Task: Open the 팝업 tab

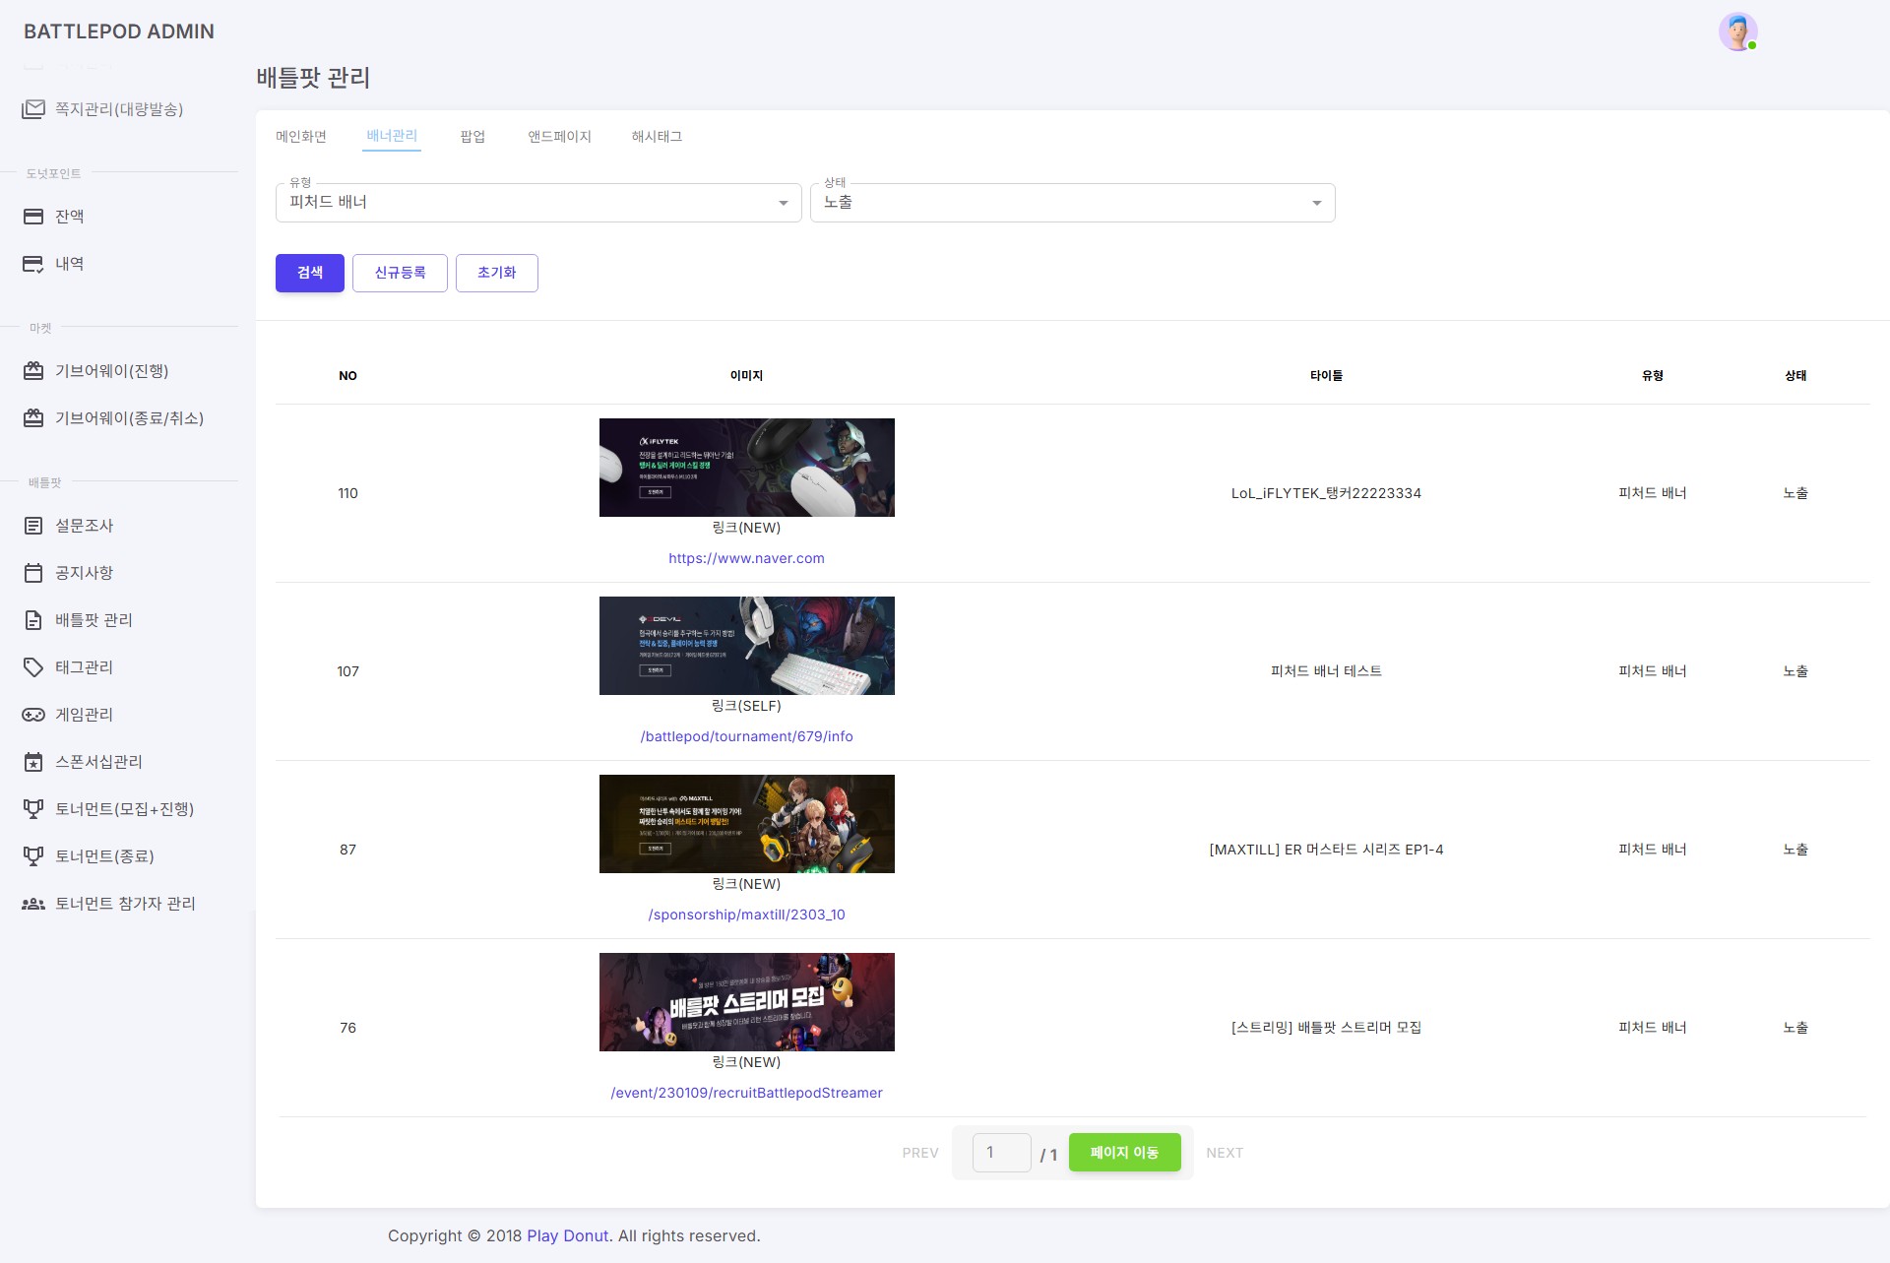Action: tap(472, 137)
